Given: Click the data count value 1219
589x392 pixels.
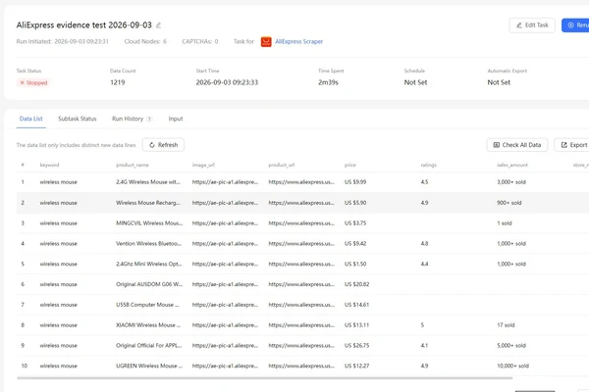Looking at the screenshot, I should click(117, 82).
